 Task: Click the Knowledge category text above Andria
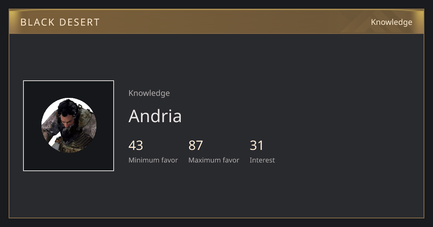[149, 93]
